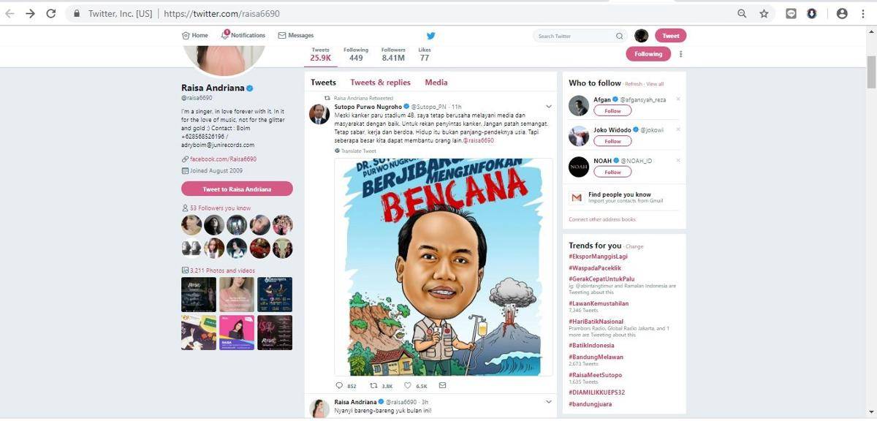Click the Twitter bird logo
Image resolution: width=877 pixels, height=421 pixels.
[431, 36]
